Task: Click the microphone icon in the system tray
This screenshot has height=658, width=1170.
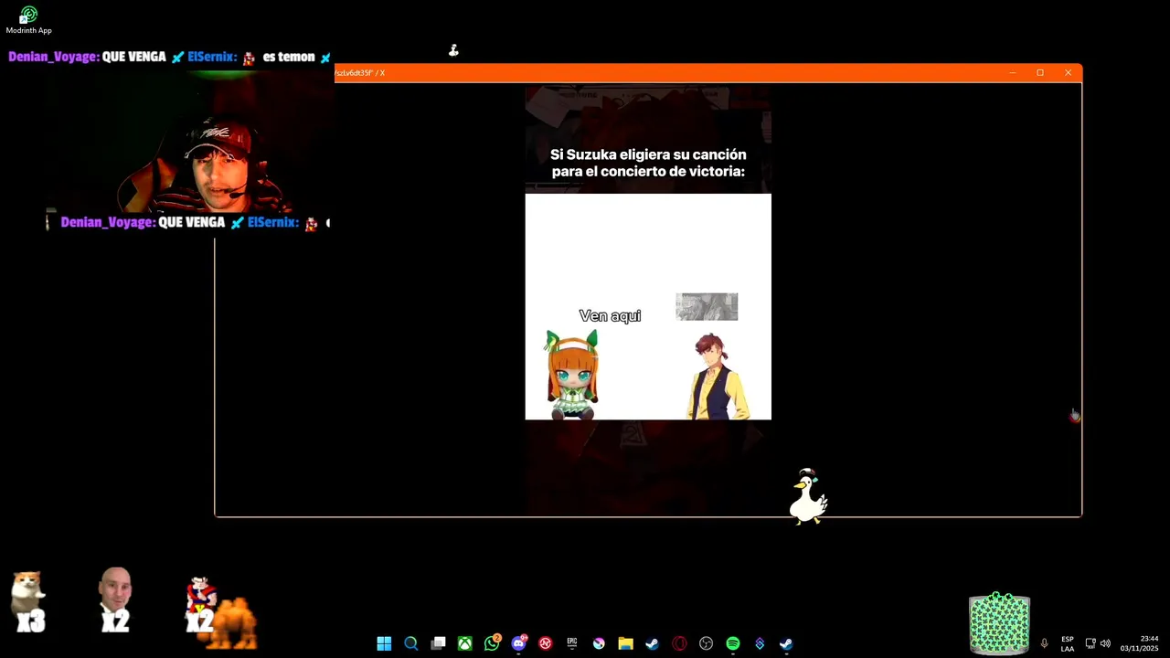Action: pos(1044,643)
